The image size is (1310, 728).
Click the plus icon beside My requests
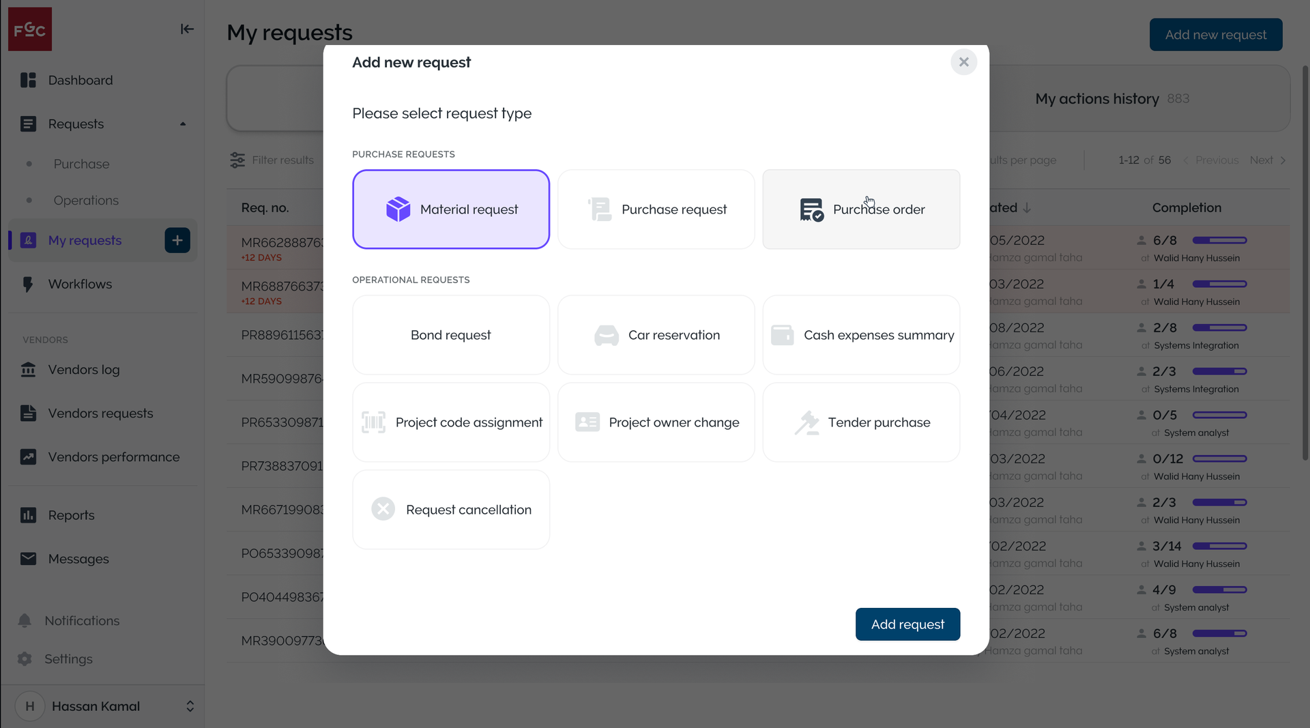pyautogui.click(x=177, y=240)
